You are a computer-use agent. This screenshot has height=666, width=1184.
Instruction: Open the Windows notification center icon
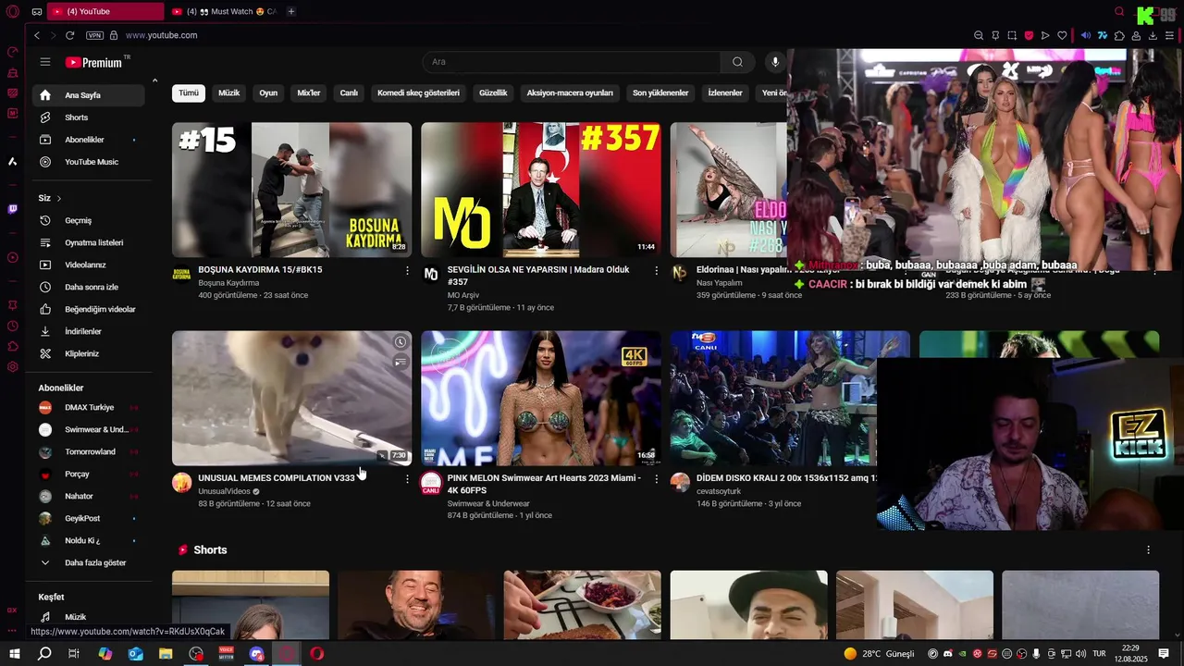click(1164, 654)
